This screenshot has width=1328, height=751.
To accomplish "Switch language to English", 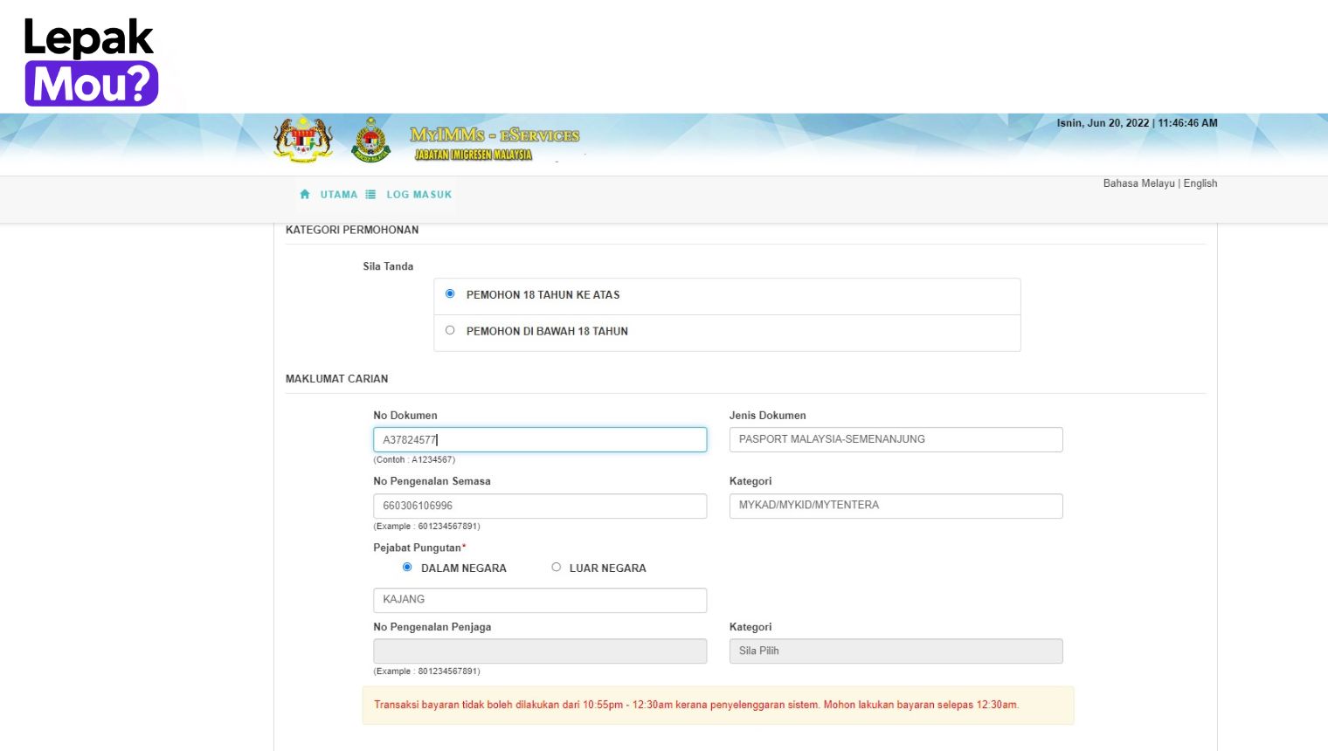I will [x=1200, y=183].
